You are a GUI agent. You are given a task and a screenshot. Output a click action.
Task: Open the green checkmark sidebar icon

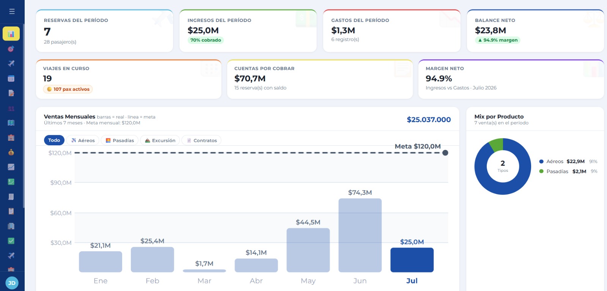coord(11,241)
